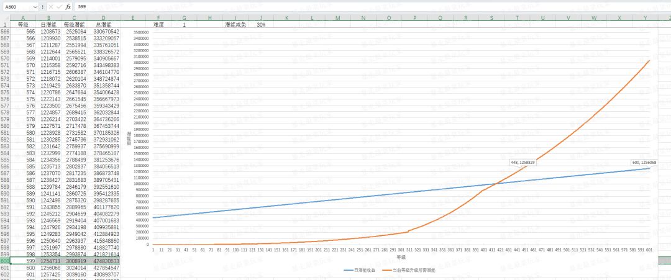671x280 pixels.
Task: Click the formula bar Enter checkmark icon
Action: (59, 7)
